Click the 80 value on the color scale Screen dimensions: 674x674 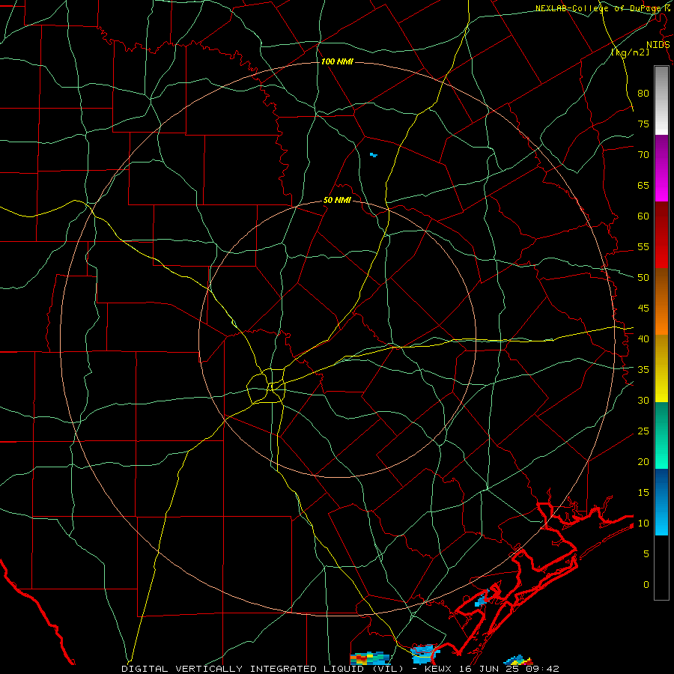643,94
